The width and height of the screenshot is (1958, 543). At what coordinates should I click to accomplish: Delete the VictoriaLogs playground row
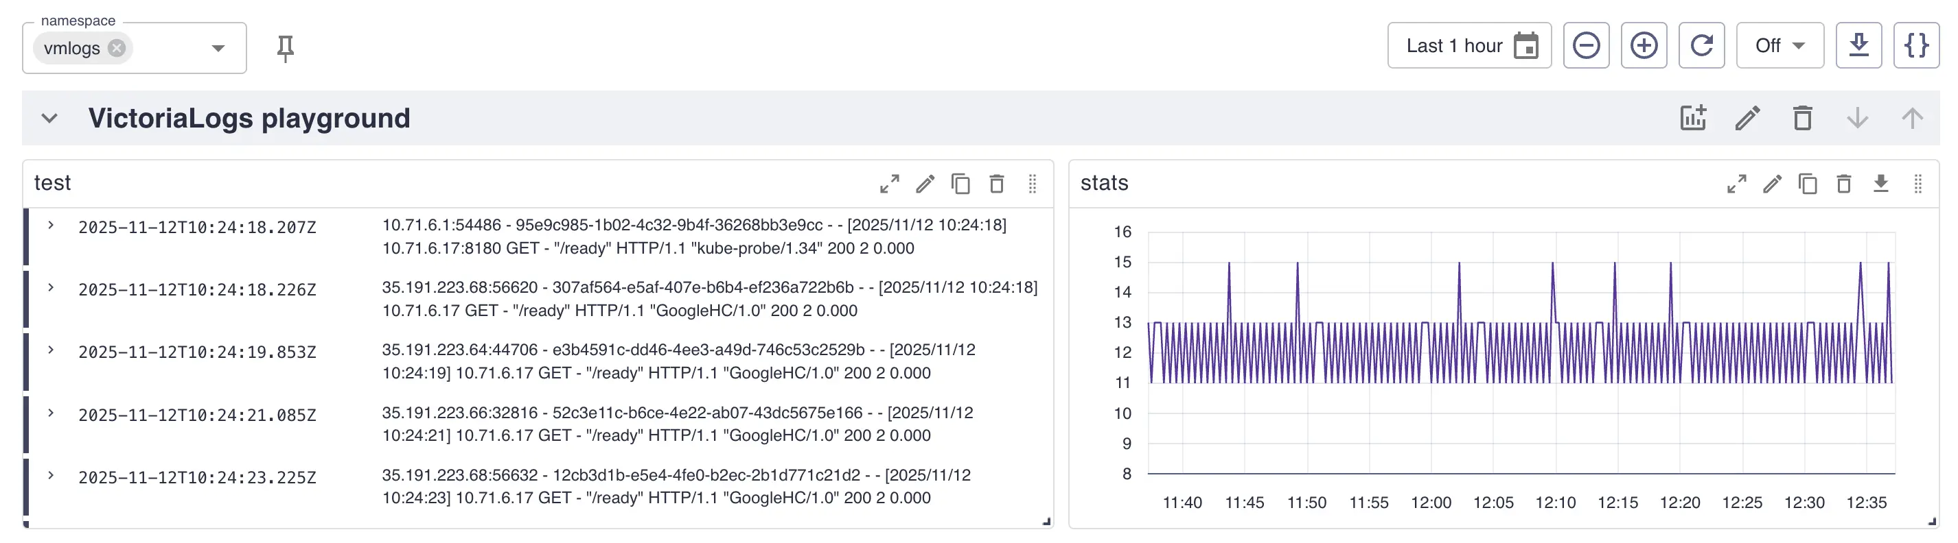[x=1802, y=119]
